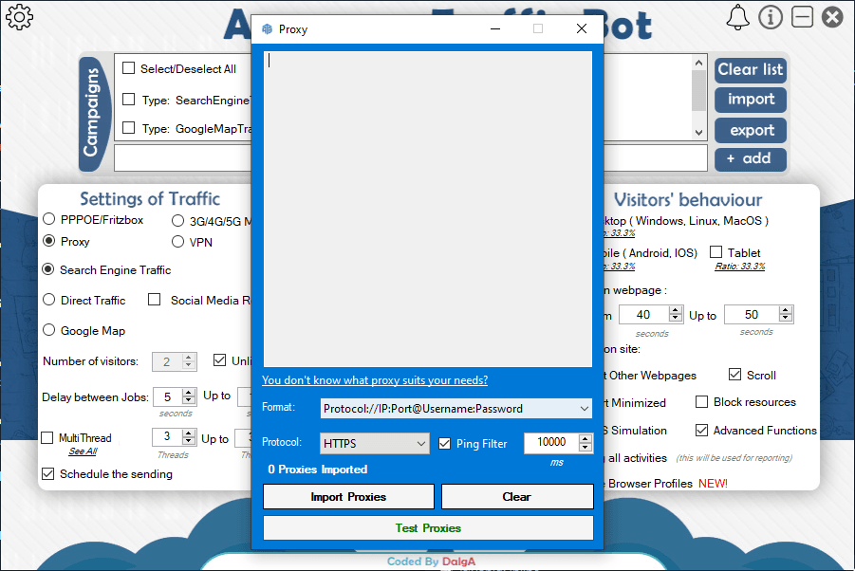Screen dimensions: 855x571
Task: Click the Campaigns vertical tab
Action: click(92, 113)
